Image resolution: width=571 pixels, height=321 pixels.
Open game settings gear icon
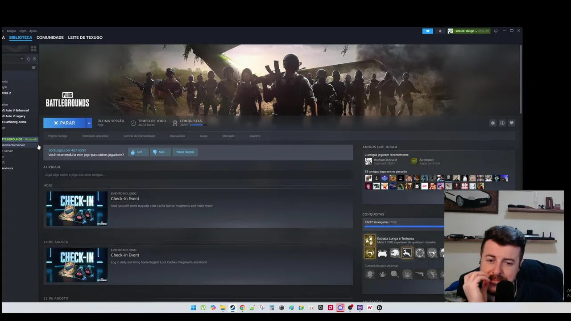click(x=492, y=123)
